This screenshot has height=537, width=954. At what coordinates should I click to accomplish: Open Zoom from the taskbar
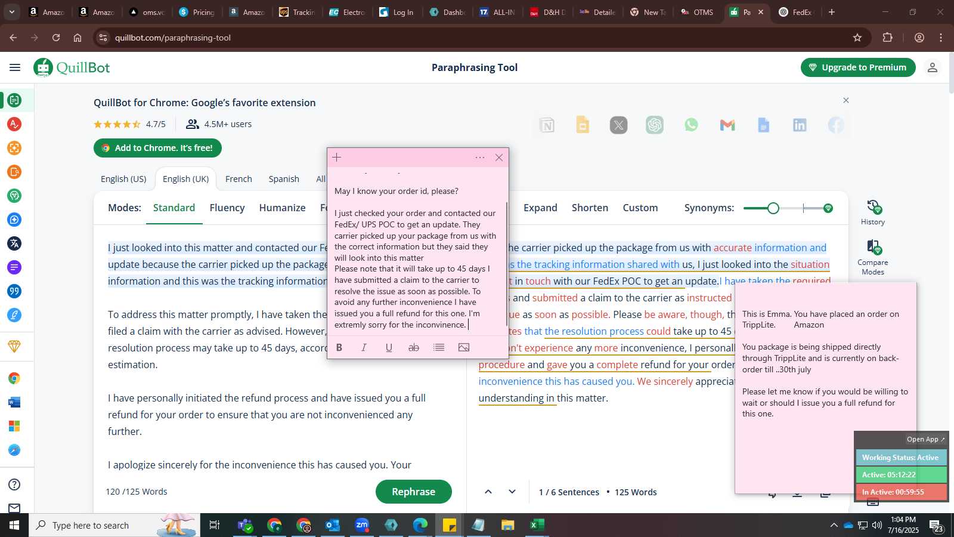(362, 525)
